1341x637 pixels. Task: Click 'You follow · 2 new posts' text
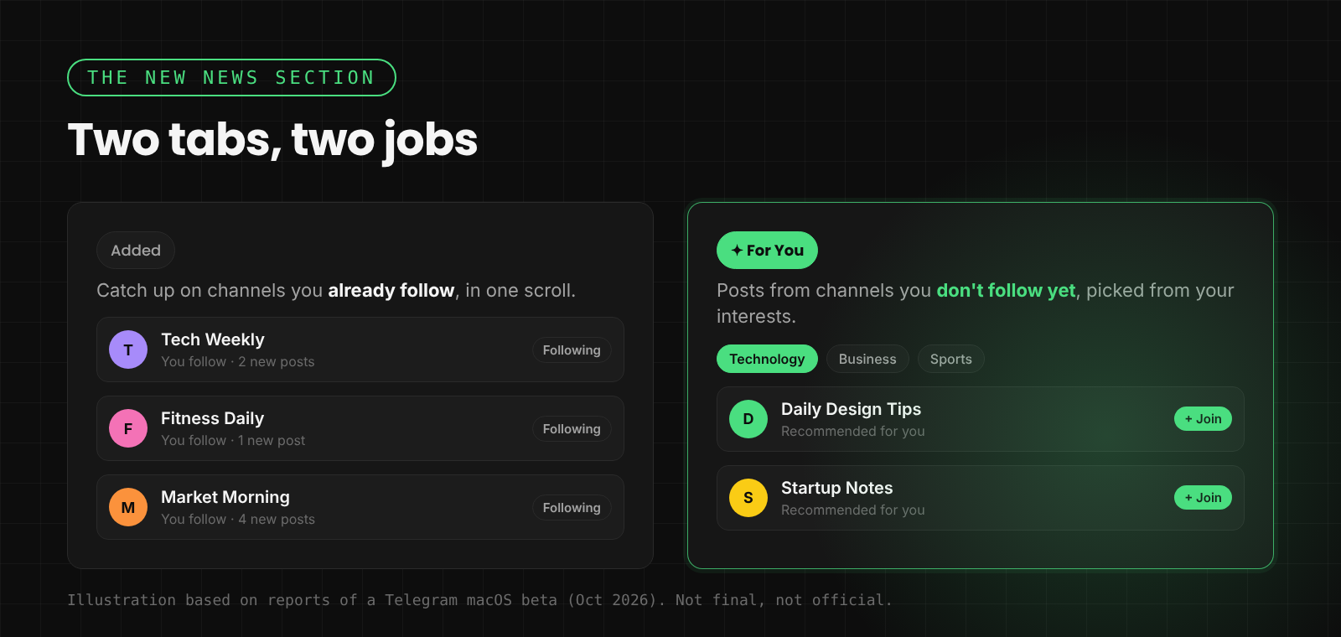[x=238, y=362]
